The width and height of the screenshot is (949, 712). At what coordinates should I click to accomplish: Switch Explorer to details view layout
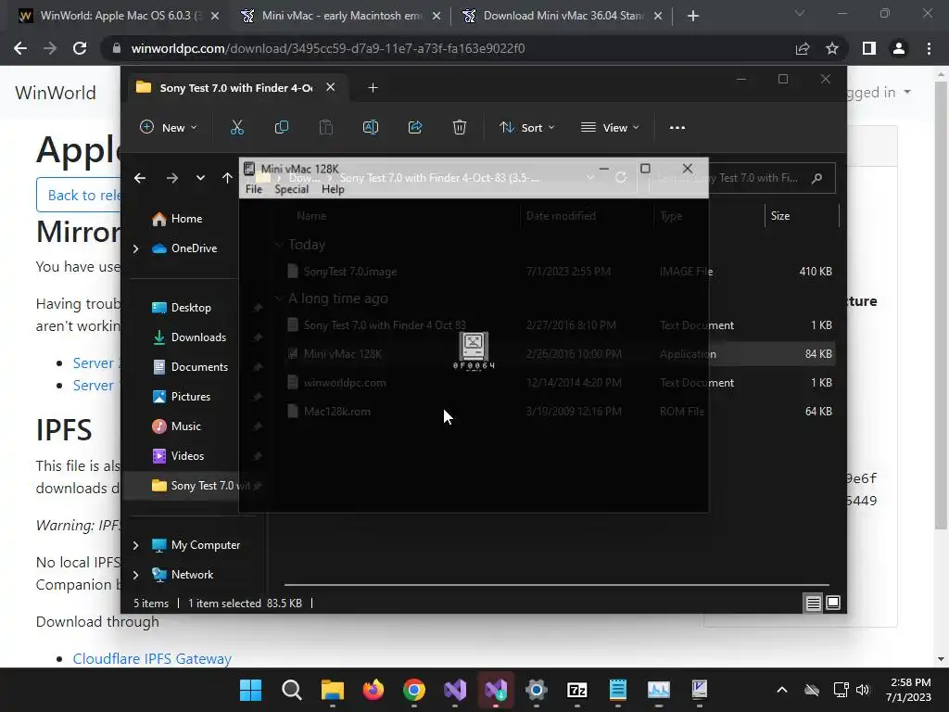[x=813, y=604]
